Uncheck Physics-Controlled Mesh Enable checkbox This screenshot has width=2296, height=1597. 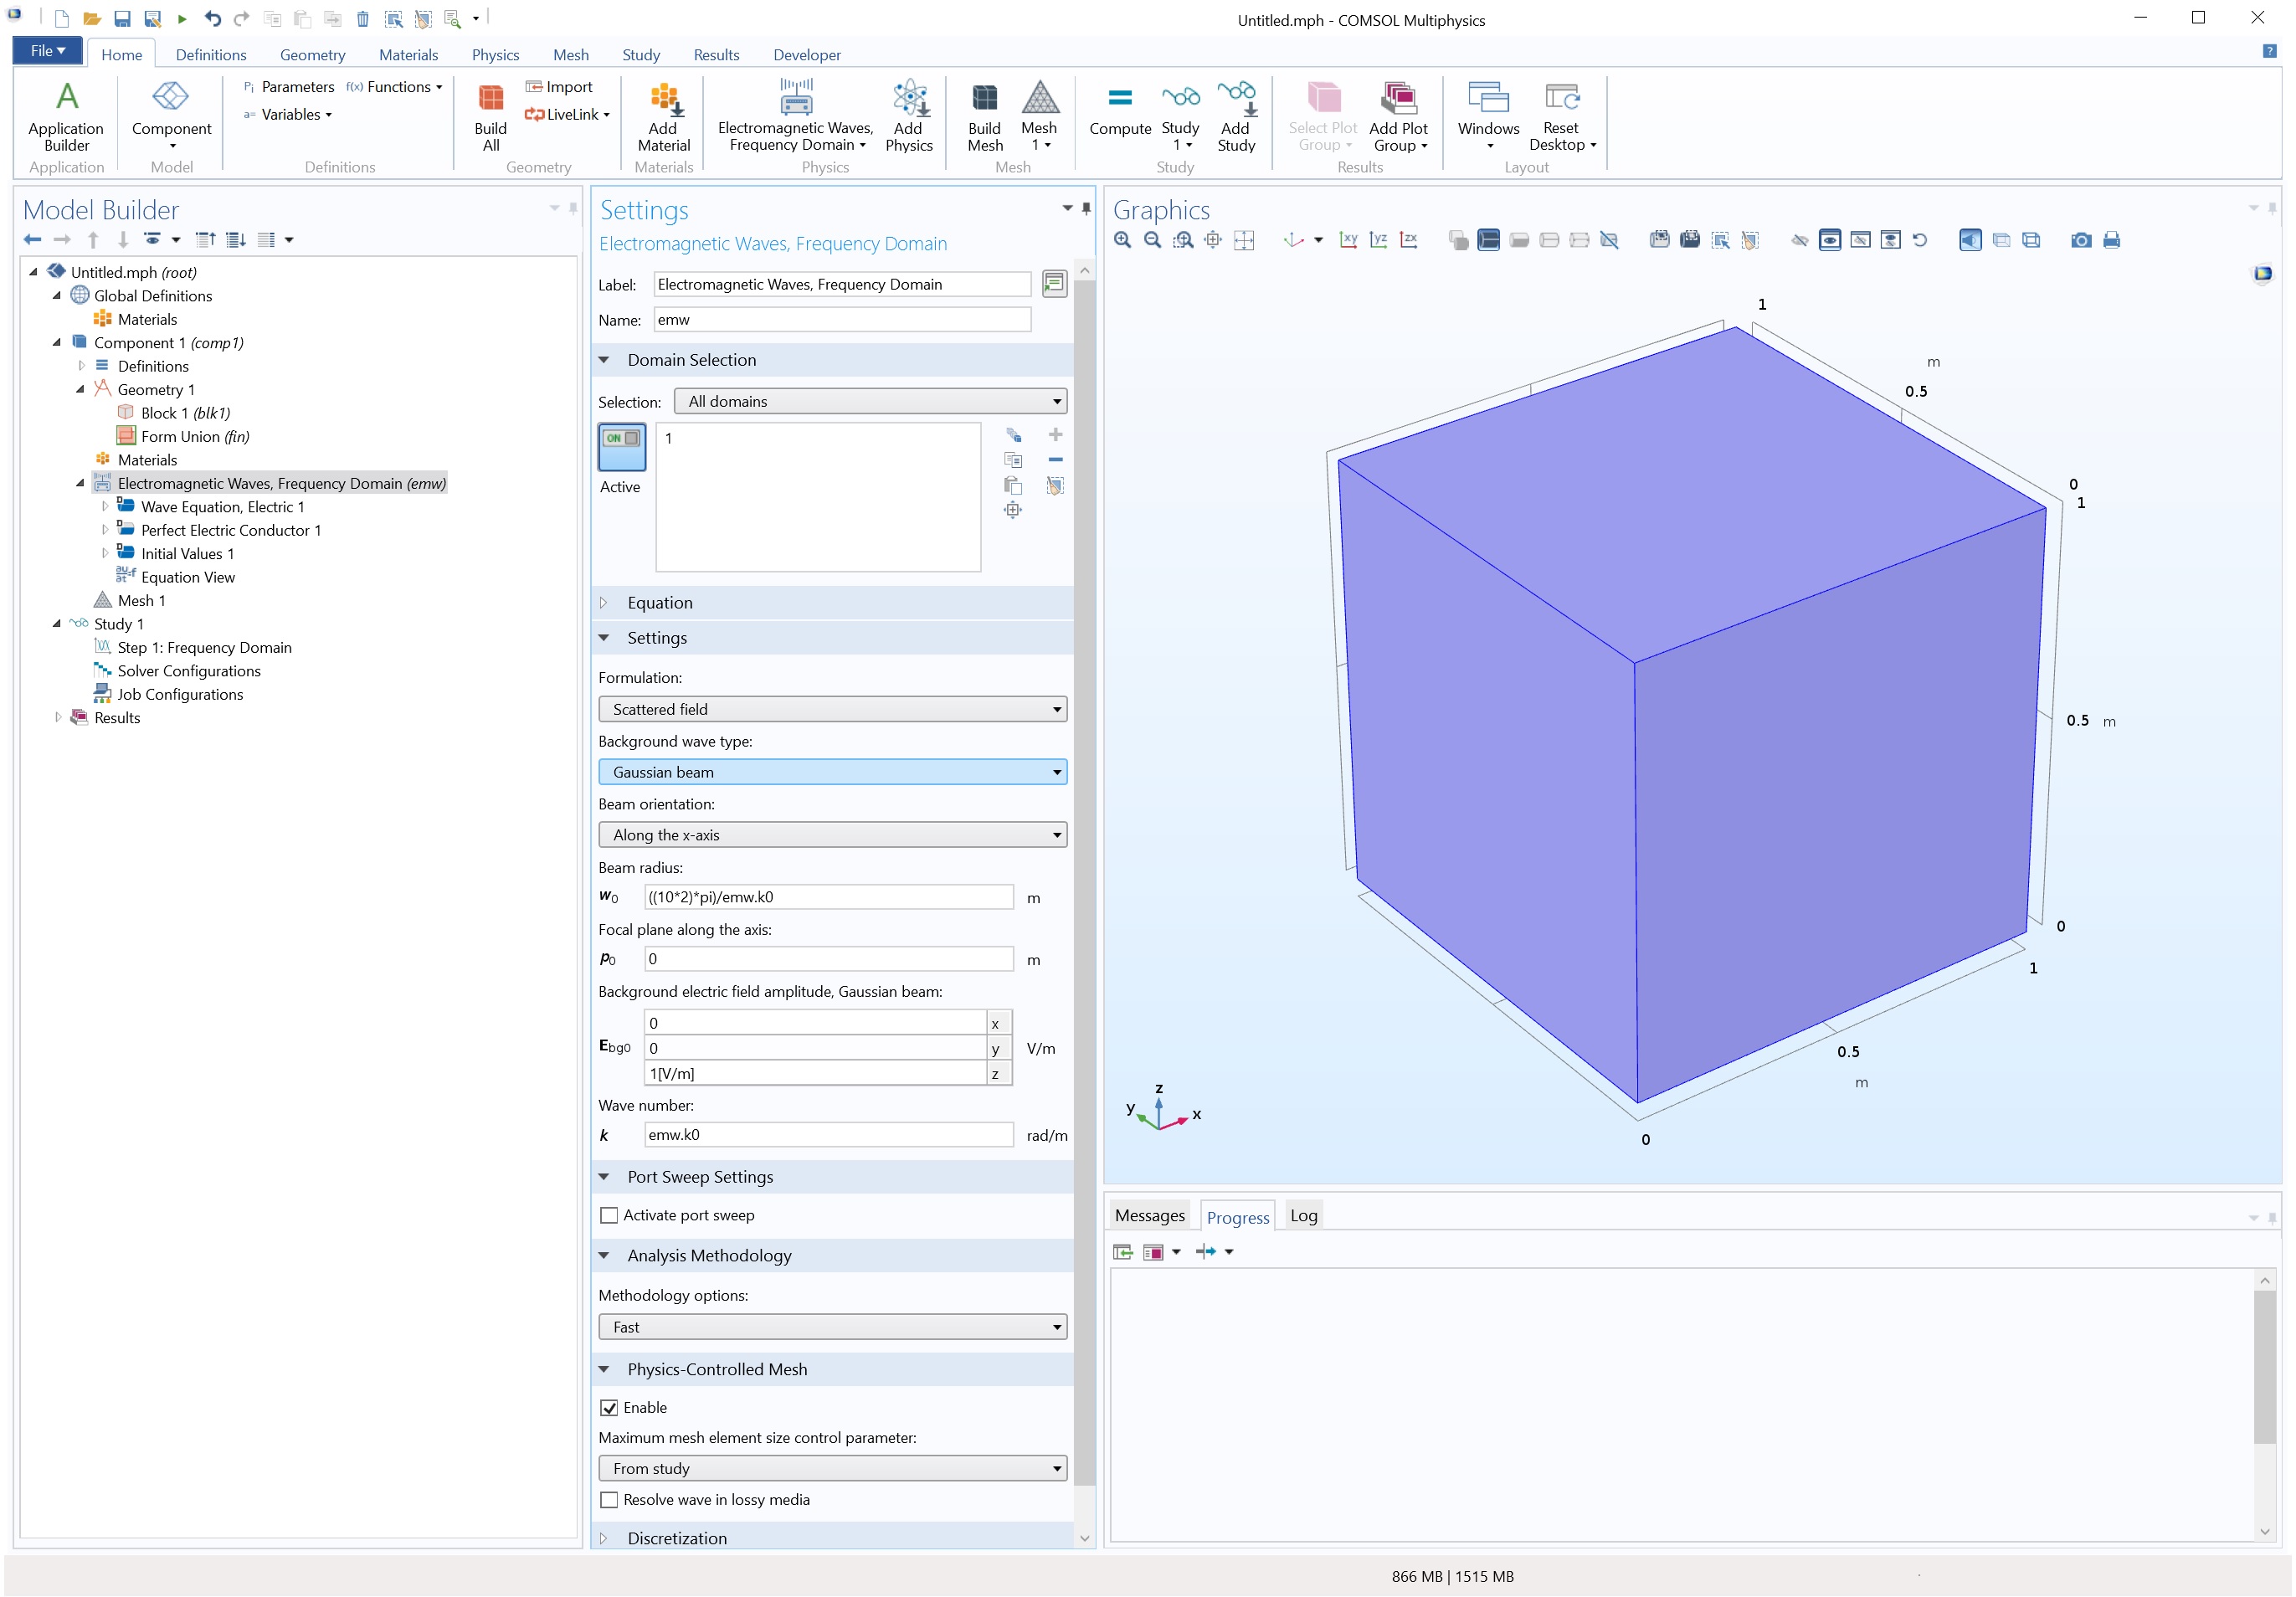click(609, 1407)
